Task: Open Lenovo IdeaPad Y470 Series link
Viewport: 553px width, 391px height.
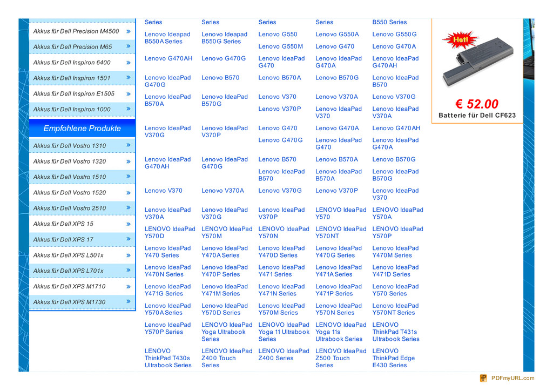Action: tap(167, 252)
